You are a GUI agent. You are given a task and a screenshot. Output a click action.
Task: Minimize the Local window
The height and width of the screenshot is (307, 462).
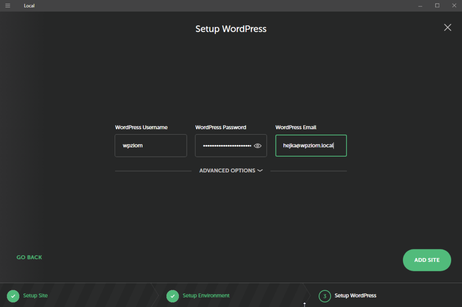pyautogui.click(x=420, y=5)
